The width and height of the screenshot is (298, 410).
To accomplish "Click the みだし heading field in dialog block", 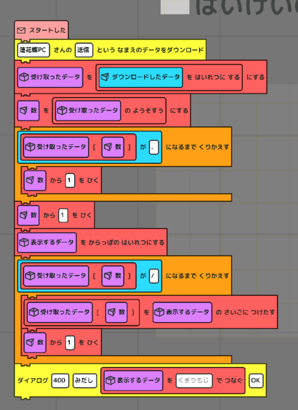I will point(85,380).
